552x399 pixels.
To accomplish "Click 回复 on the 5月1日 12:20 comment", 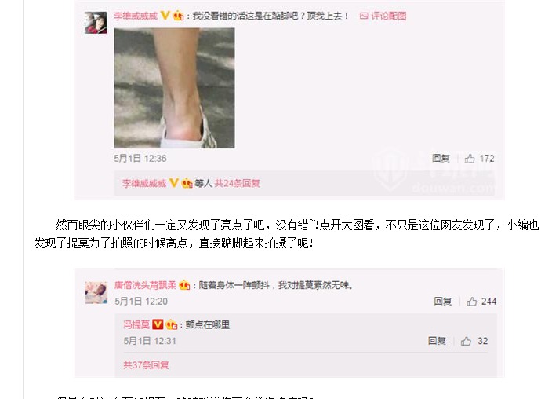I will tap(442, 302).
